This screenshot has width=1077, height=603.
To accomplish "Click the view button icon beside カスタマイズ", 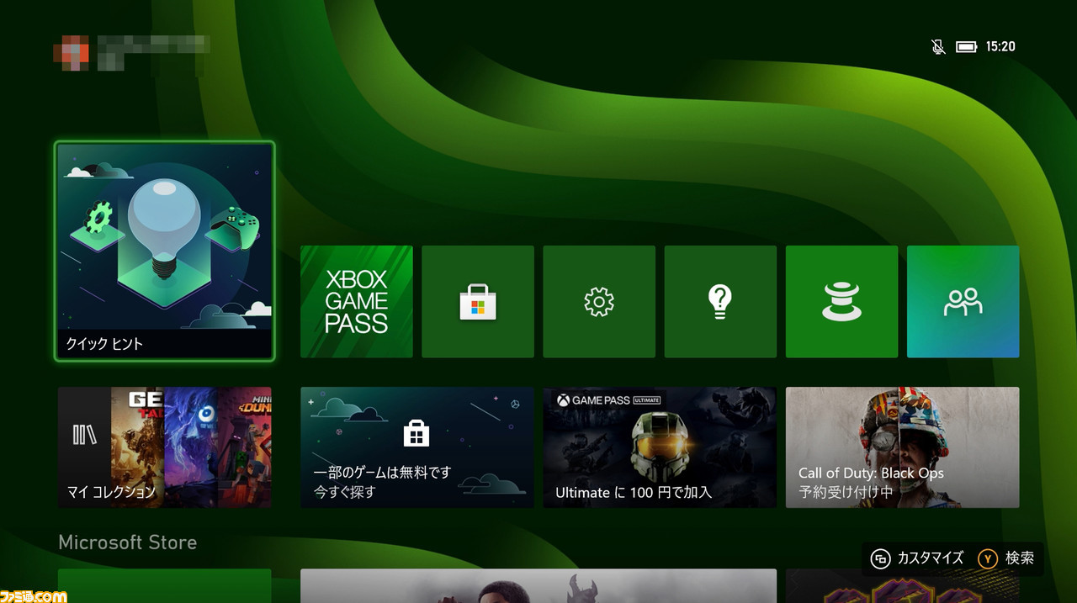I will [x=880, y=558].
